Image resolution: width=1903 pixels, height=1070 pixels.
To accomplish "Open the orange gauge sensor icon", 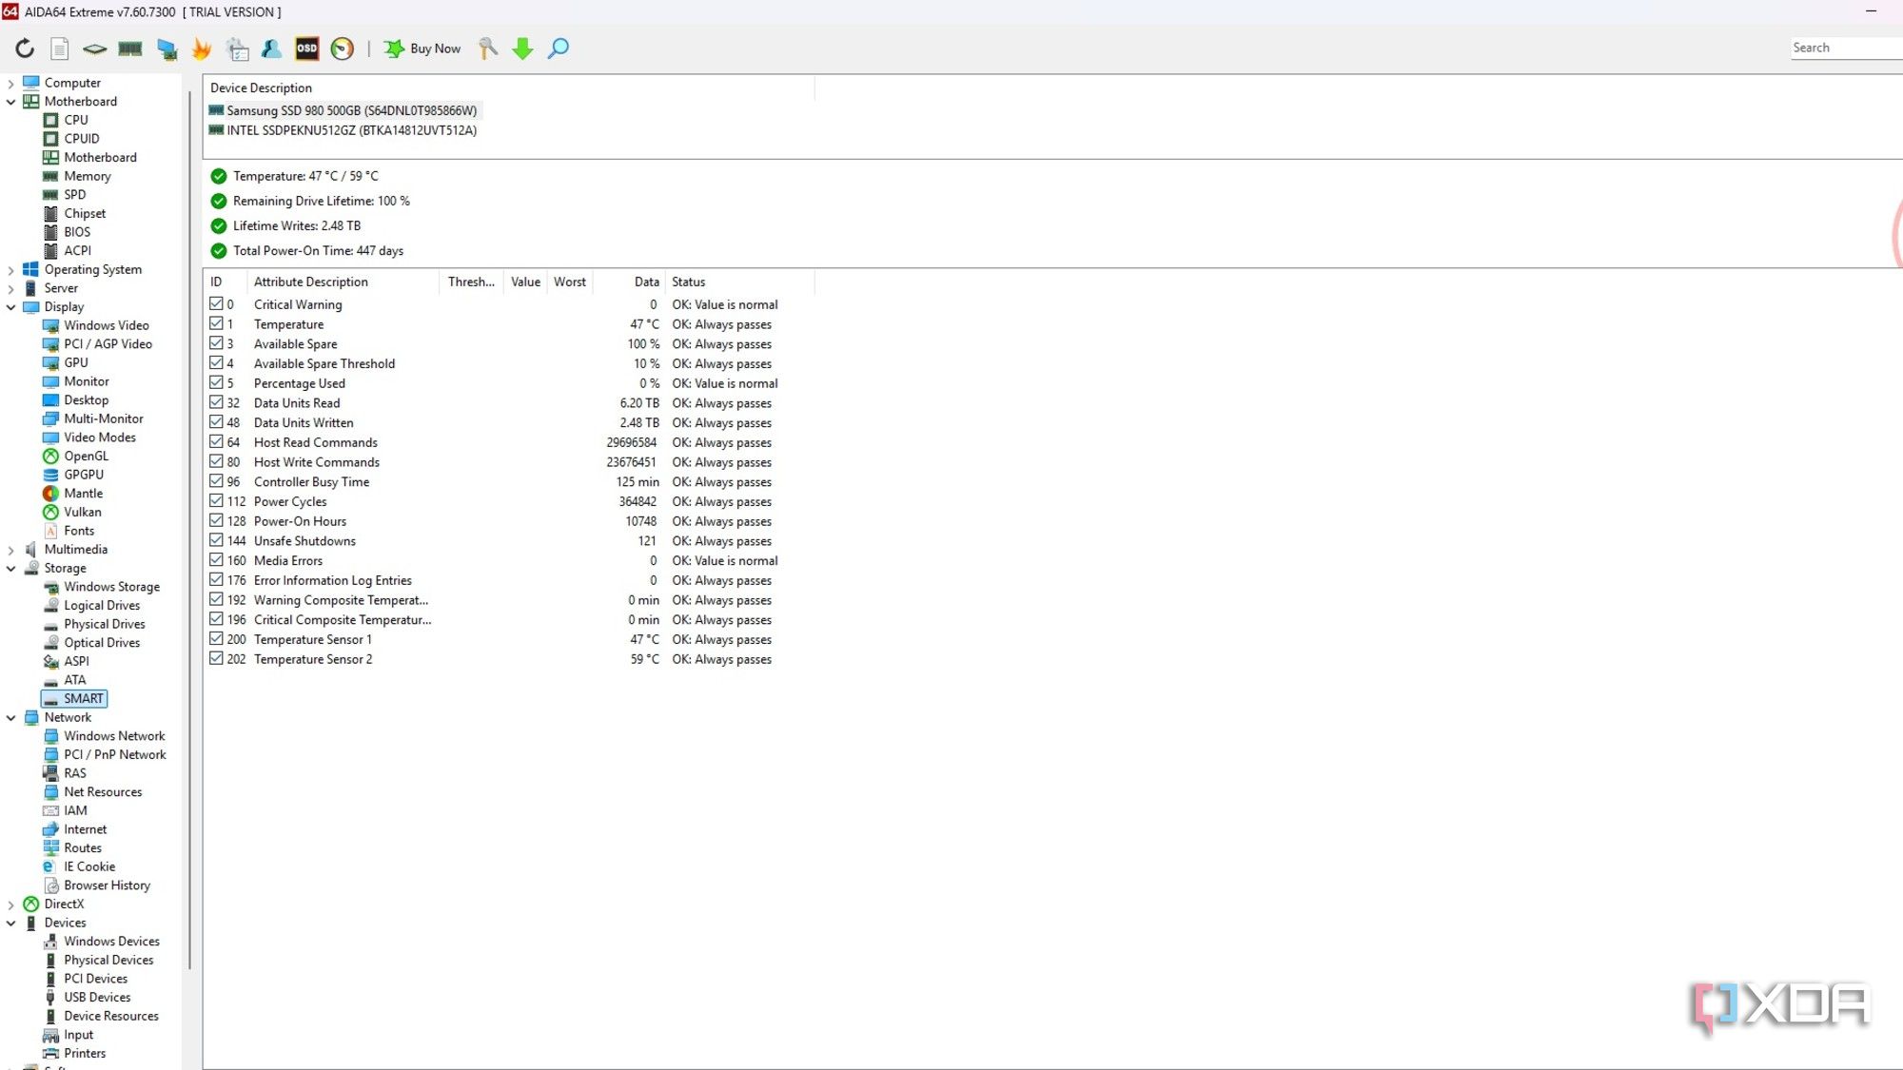I will pyautogui.click(x=343, y=49).
